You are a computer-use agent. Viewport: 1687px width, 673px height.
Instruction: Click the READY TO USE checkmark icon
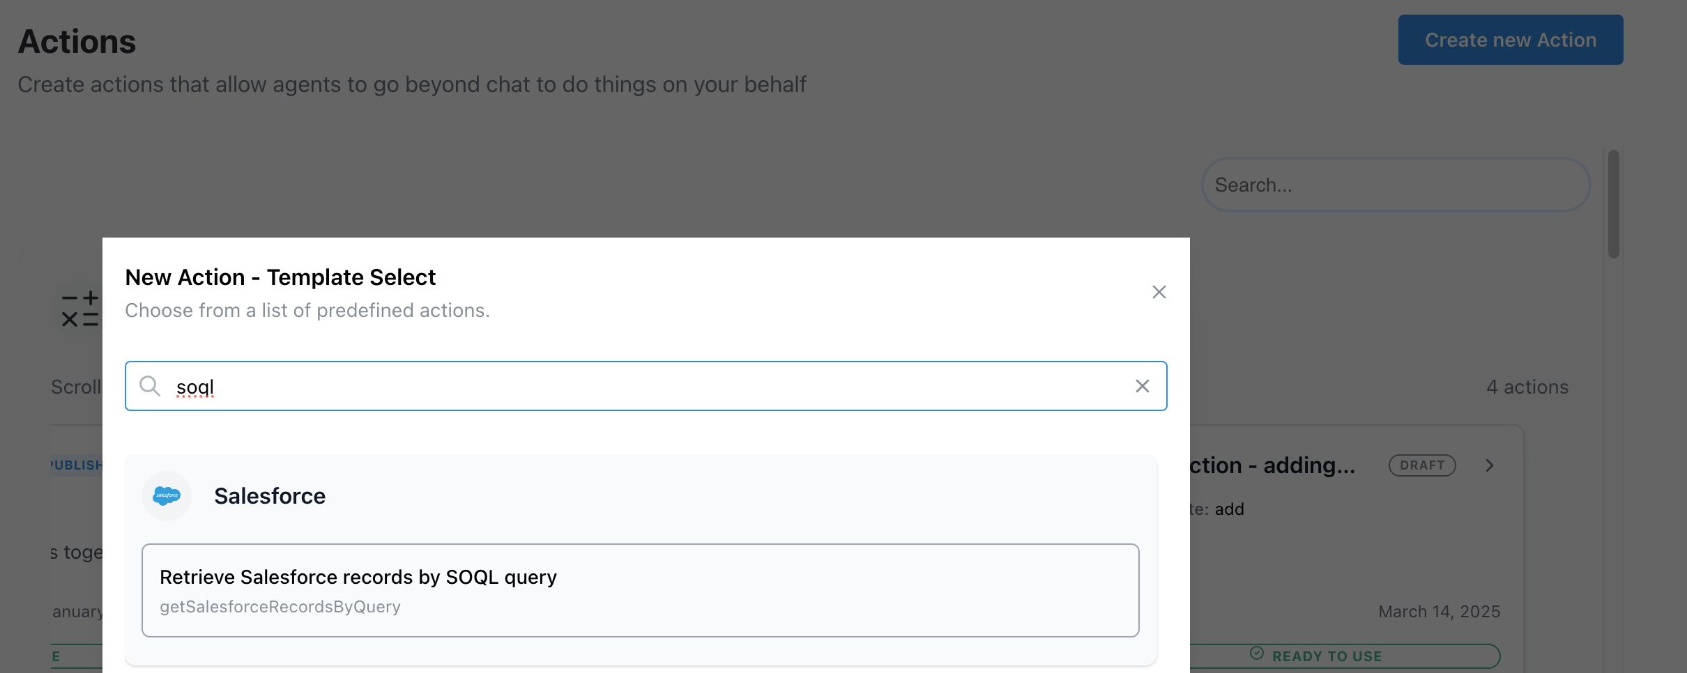(x=1256, y=653)
